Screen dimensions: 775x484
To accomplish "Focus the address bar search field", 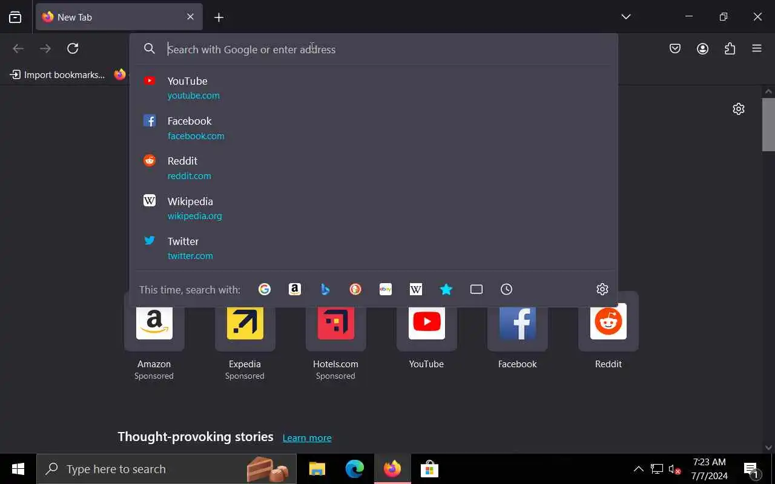I will pos(374,49).
